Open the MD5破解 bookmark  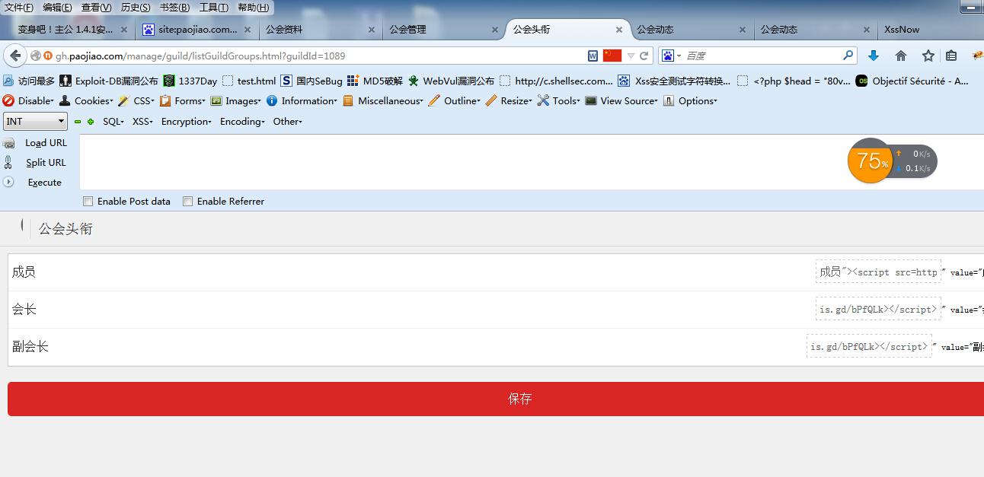tap(375, 81)
